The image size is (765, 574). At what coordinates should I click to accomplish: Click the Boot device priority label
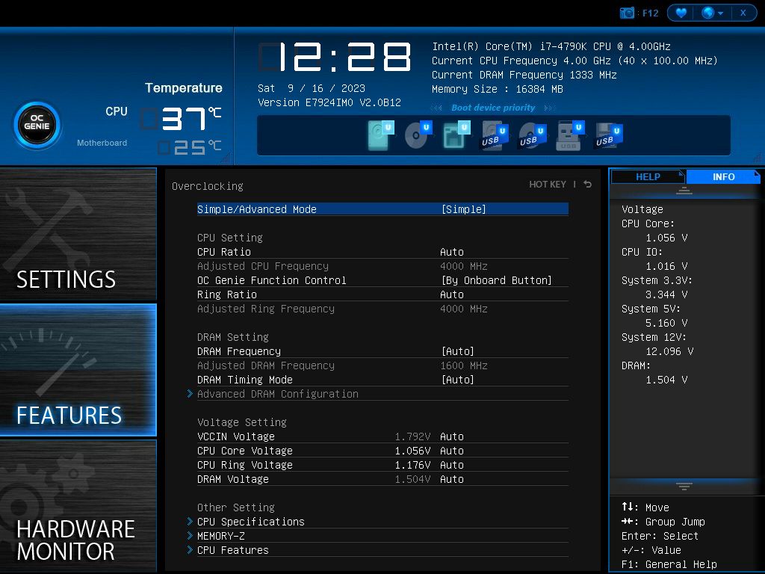point(493,108)
